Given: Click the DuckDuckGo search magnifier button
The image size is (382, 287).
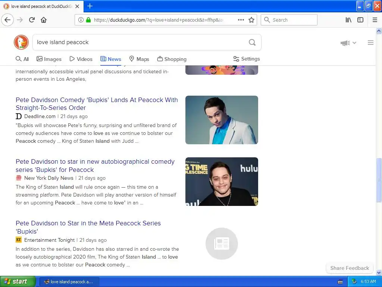Looking at the screenshot, I should [252, 42].
